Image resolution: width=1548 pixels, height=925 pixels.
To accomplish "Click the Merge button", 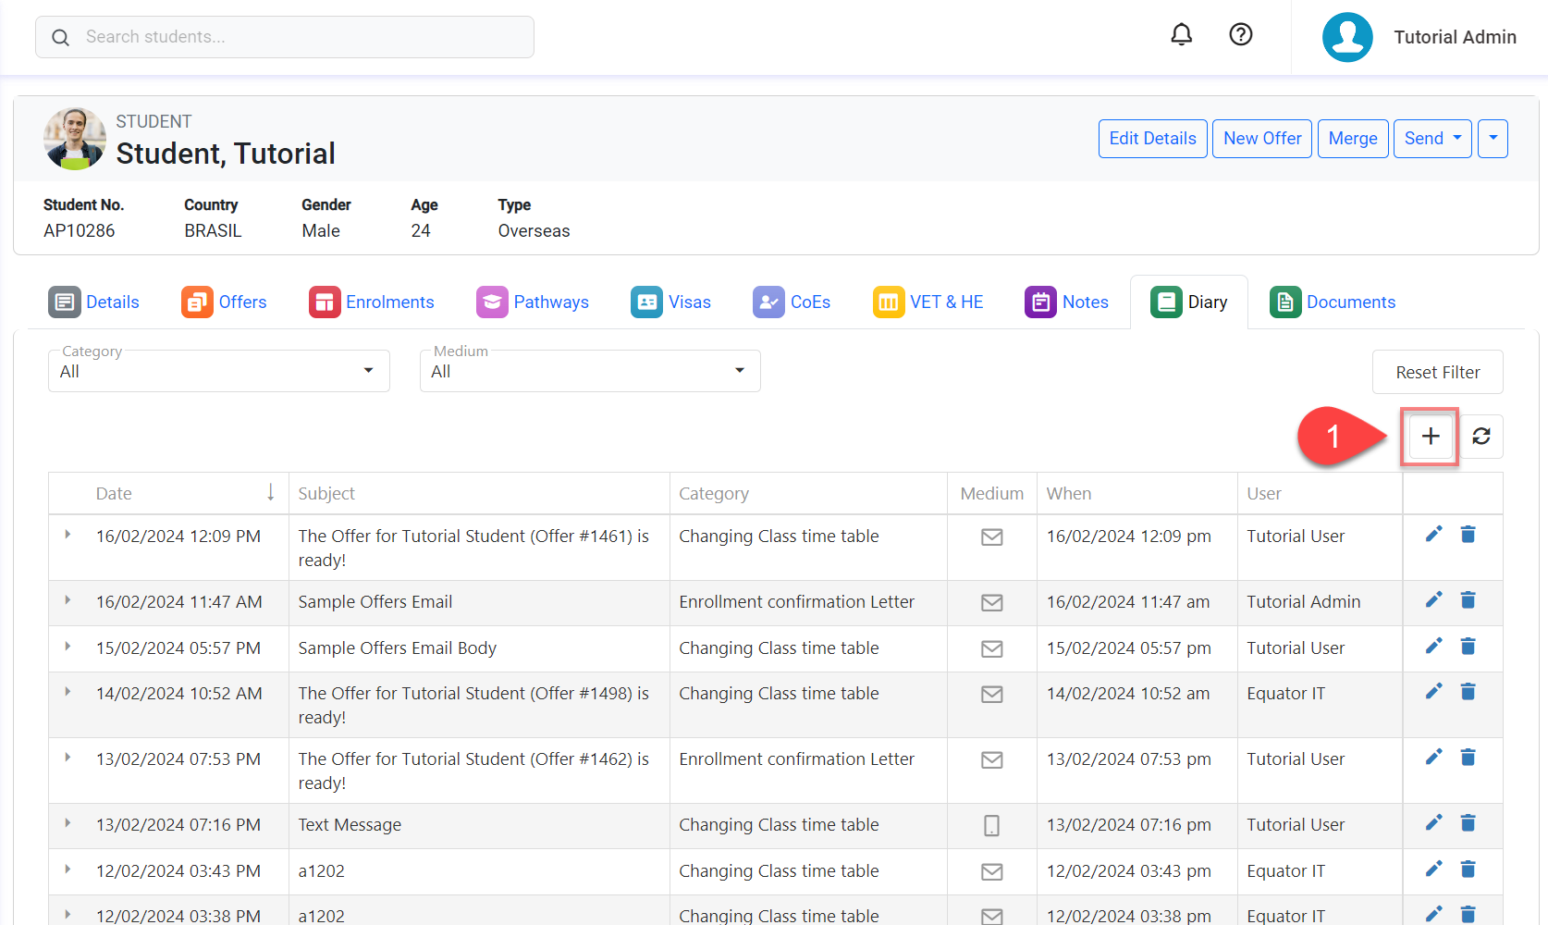I will click(x=1353, y=139).
